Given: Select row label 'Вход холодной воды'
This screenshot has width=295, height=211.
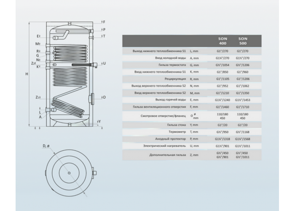Looking at the screenshot, I should pyautogui.click(x=170, y=58).
